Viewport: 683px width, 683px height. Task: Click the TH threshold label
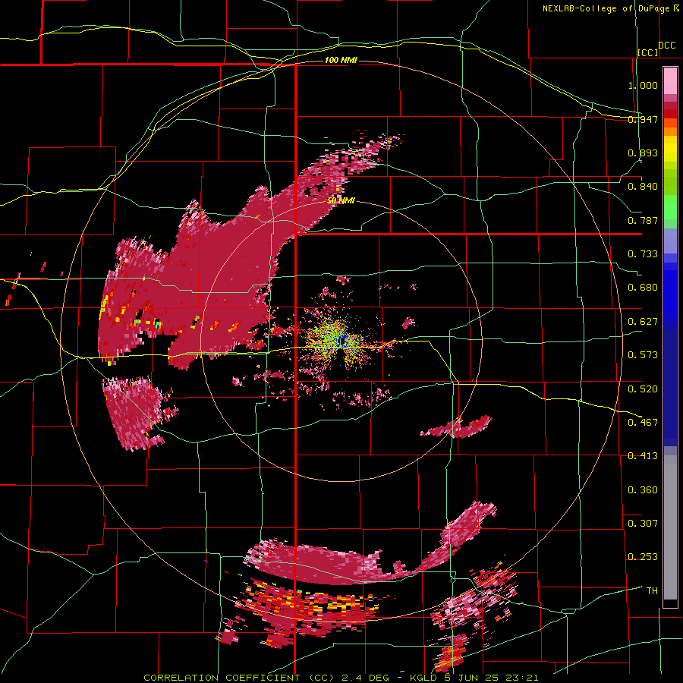coord(652,591)
